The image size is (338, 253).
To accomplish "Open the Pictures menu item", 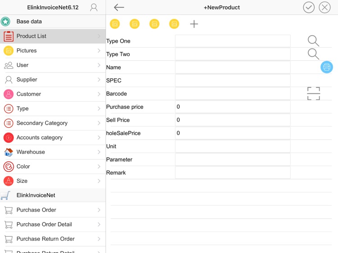I will pyautogui.click(x=53, y=50).
